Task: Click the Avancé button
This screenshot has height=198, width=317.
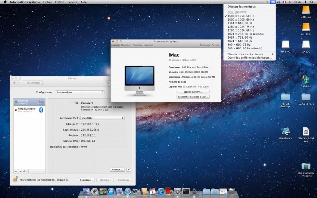Action: click(117, 169)
